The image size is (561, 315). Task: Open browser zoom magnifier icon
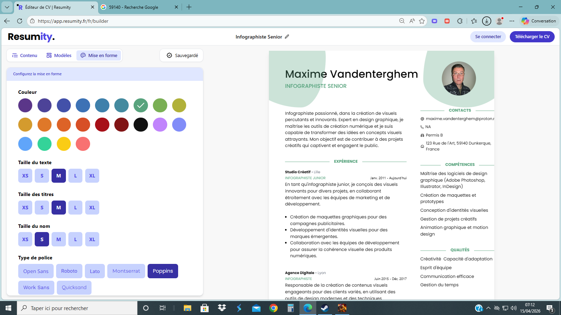point(402,21)
